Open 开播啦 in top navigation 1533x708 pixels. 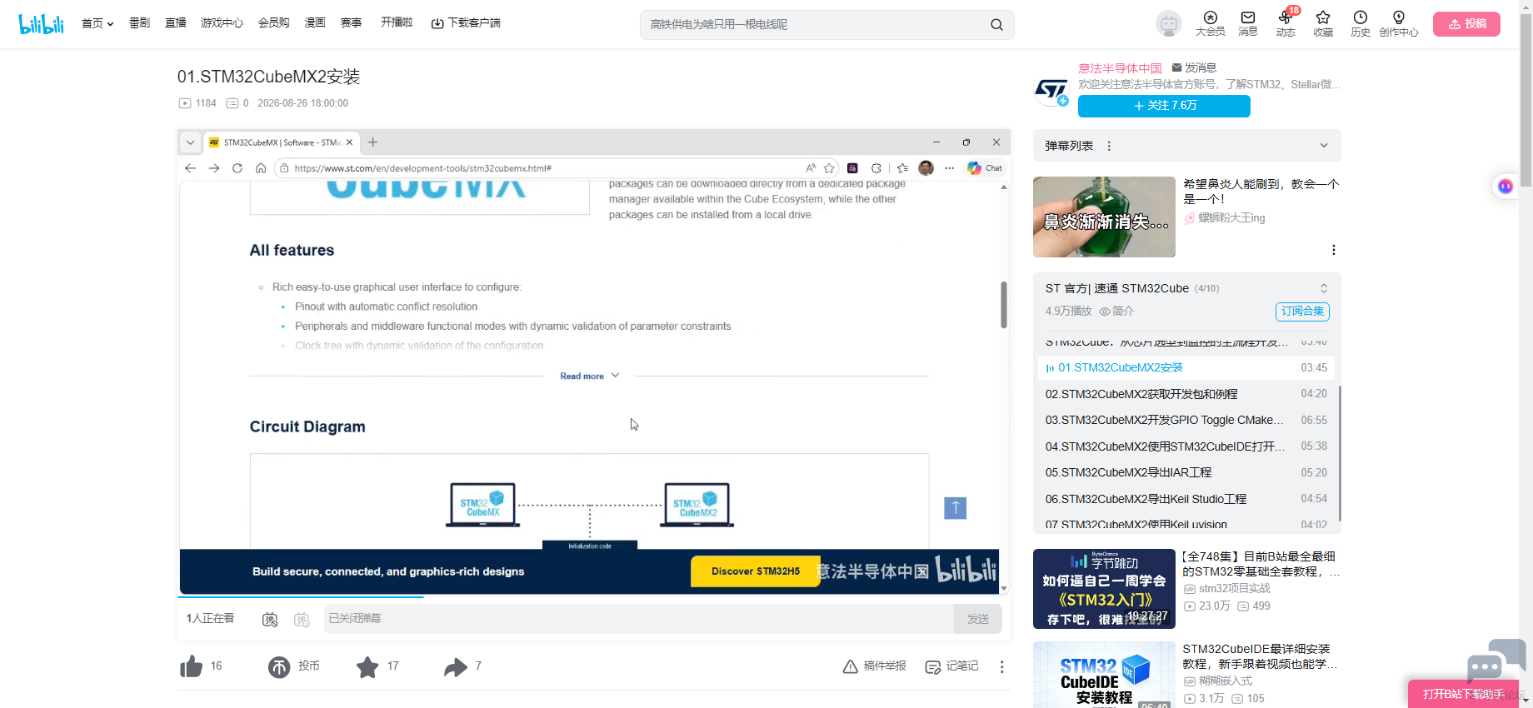tap(397, 23)
